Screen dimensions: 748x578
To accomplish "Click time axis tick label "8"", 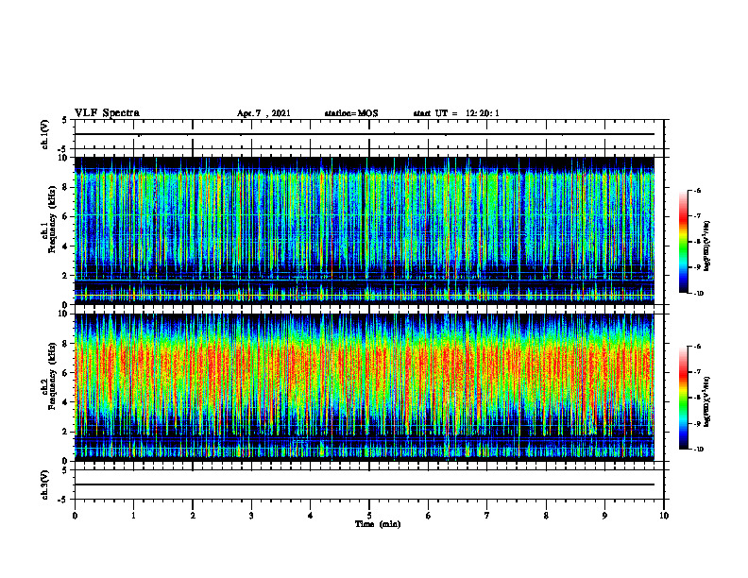I will point(546,516).
